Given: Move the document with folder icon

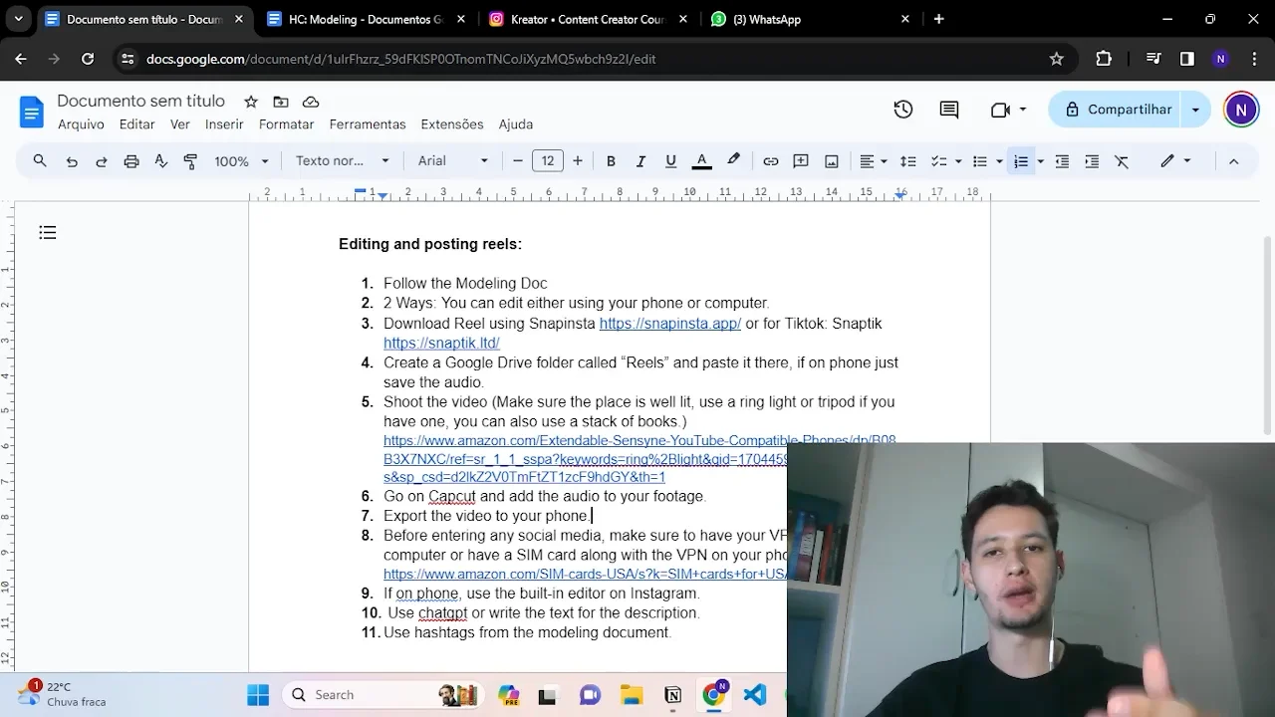Looking at the screenshot, I should tap(281, 102).
